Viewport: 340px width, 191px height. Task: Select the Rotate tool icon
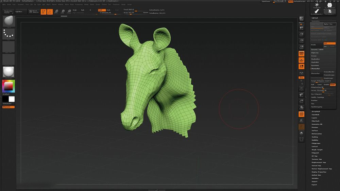pos(69,12)
